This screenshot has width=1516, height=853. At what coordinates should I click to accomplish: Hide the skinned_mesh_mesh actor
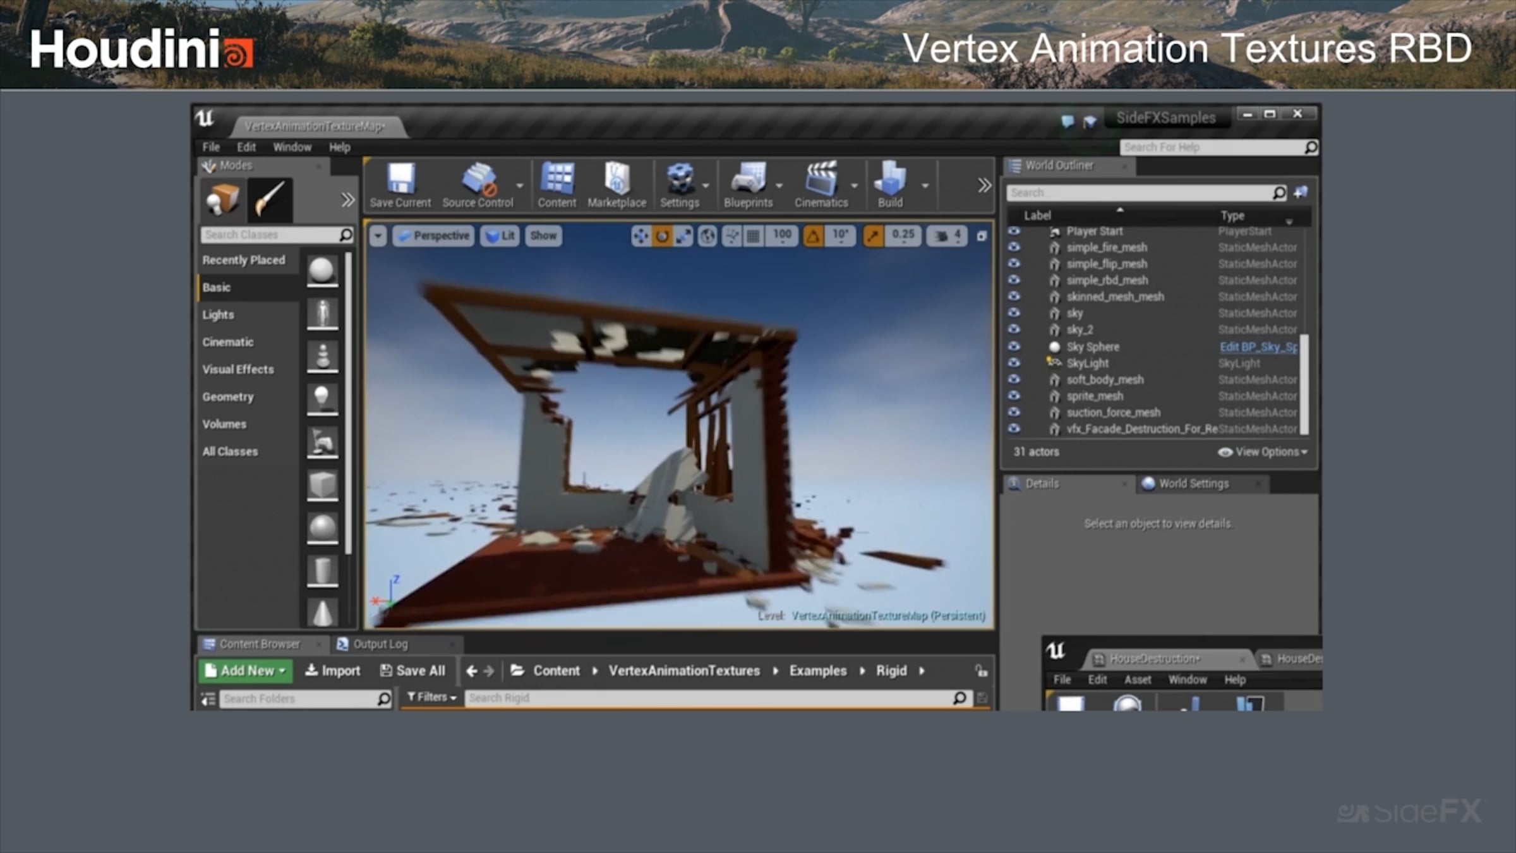(1014, 296)
